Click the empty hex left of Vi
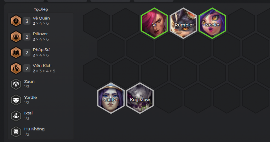This screenshot has height=142, width=270. click(125, 23)
